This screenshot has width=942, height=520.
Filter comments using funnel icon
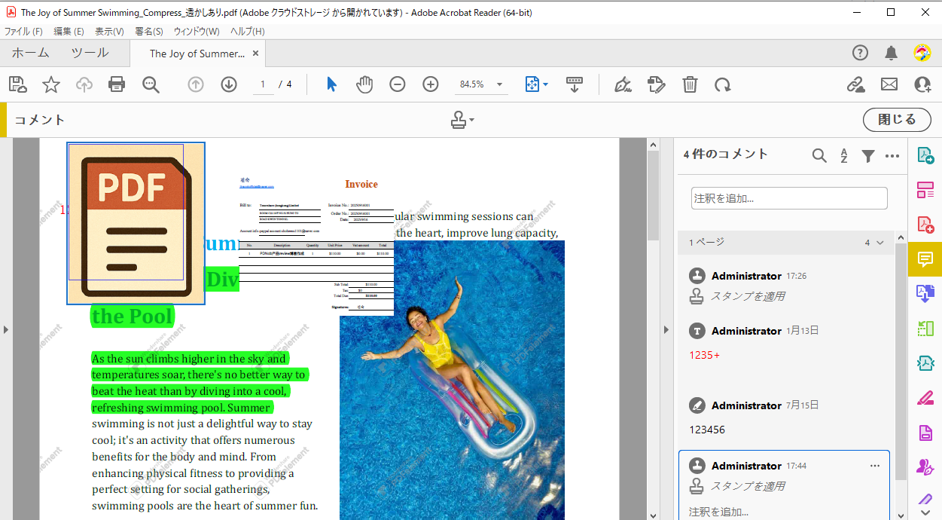(x=868, y=155)
